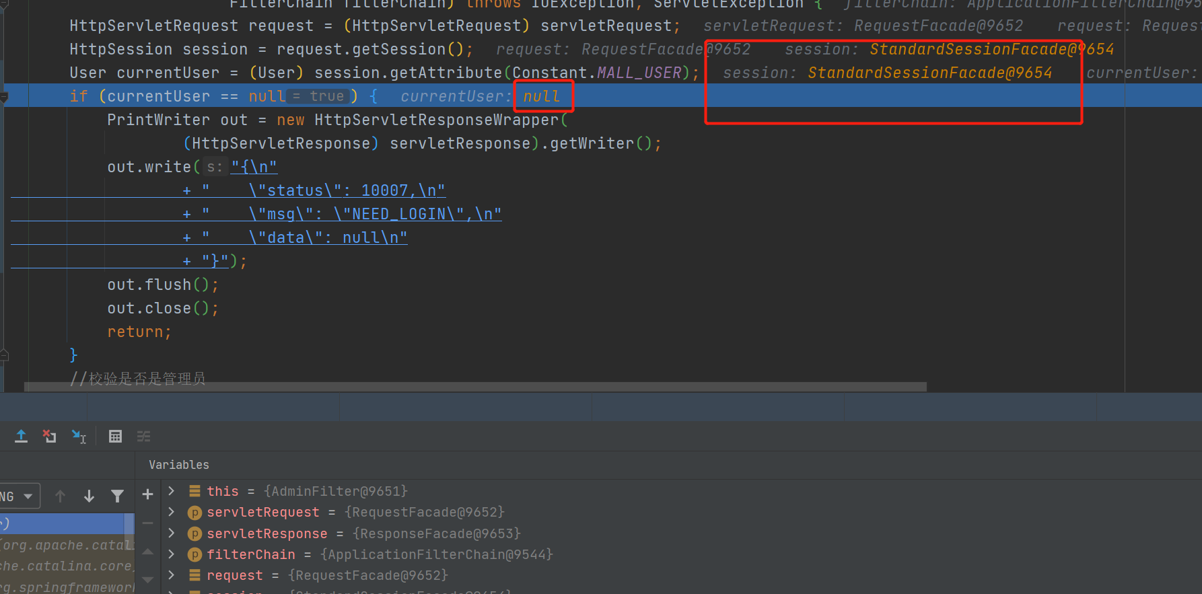Click the Run to Cursor icon

pos(79,437)
